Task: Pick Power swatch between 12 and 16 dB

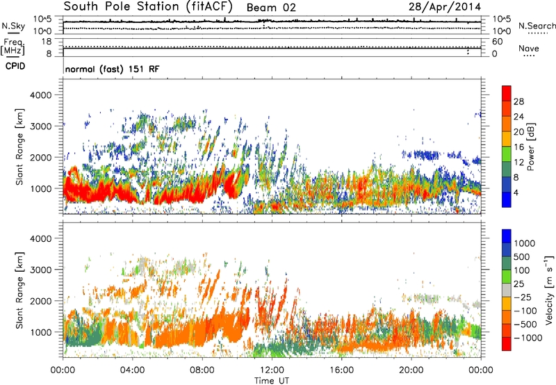Action: tap(507, 154)
